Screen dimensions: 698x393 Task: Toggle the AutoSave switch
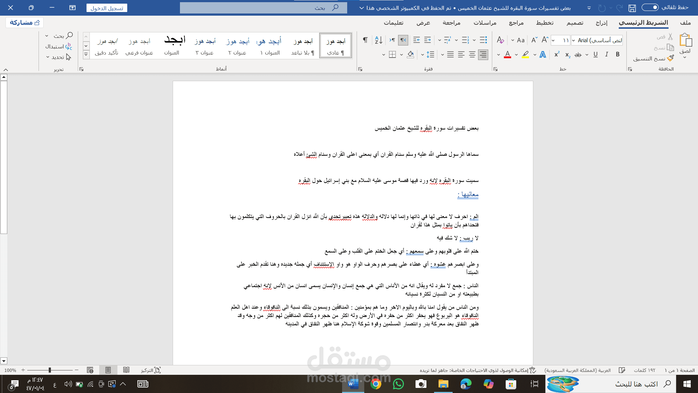tap(650, 8)
